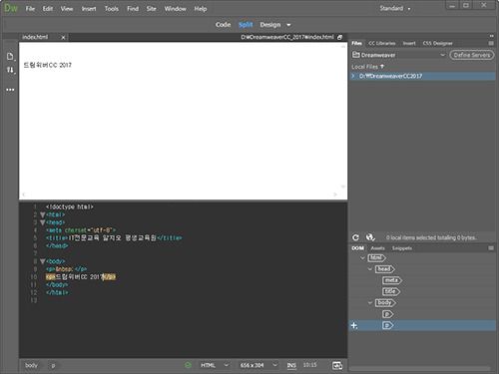Open the Find menu
This screenshot has width=499, height=374.
pyautogui.click(x=133, y=9)
